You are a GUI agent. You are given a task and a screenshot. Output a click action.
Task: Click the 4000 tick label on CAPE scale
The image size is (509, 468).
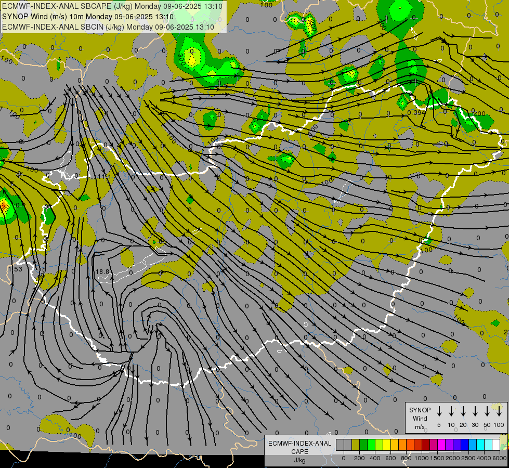pos(484,458)
